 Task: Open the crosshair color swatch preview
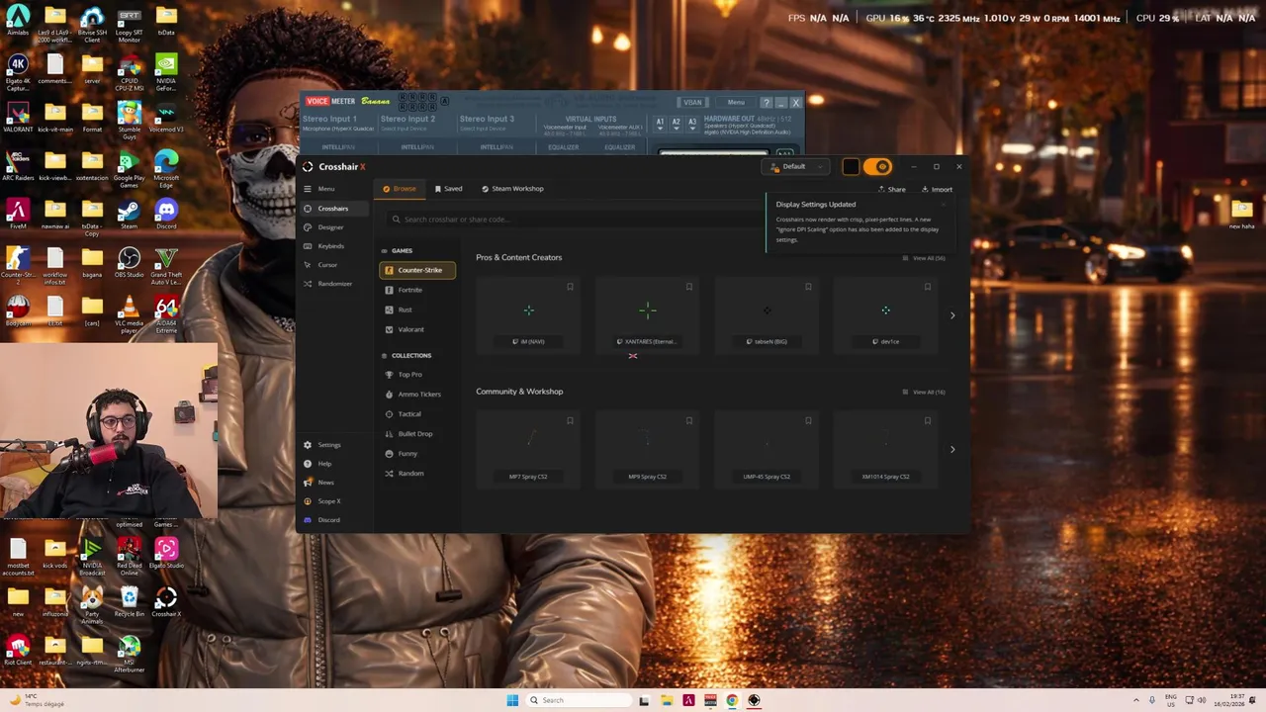point(851,167)
